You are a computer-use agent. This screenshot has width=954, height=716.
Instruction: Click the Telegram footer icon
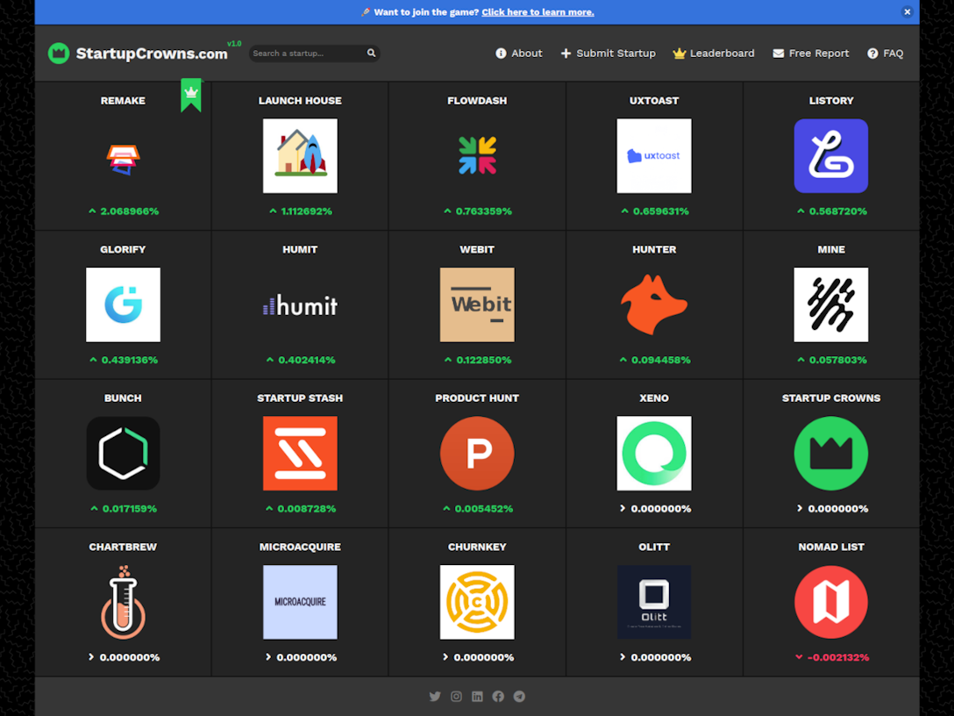click(519, 697)
